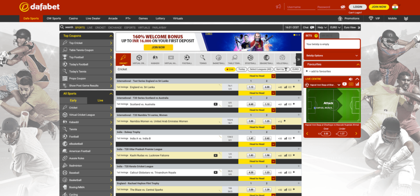Open live video for Scotland vs. Australia
Viewport: 420px width, 196px height.
coord(216,104)
